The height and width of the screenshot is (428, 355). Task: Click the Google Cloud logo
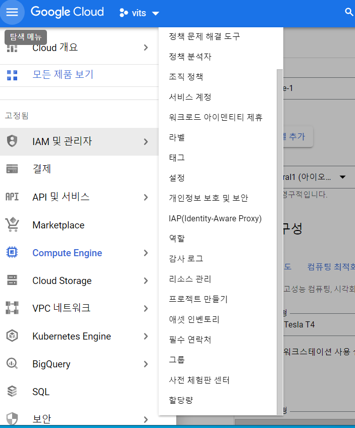[67, 12]
